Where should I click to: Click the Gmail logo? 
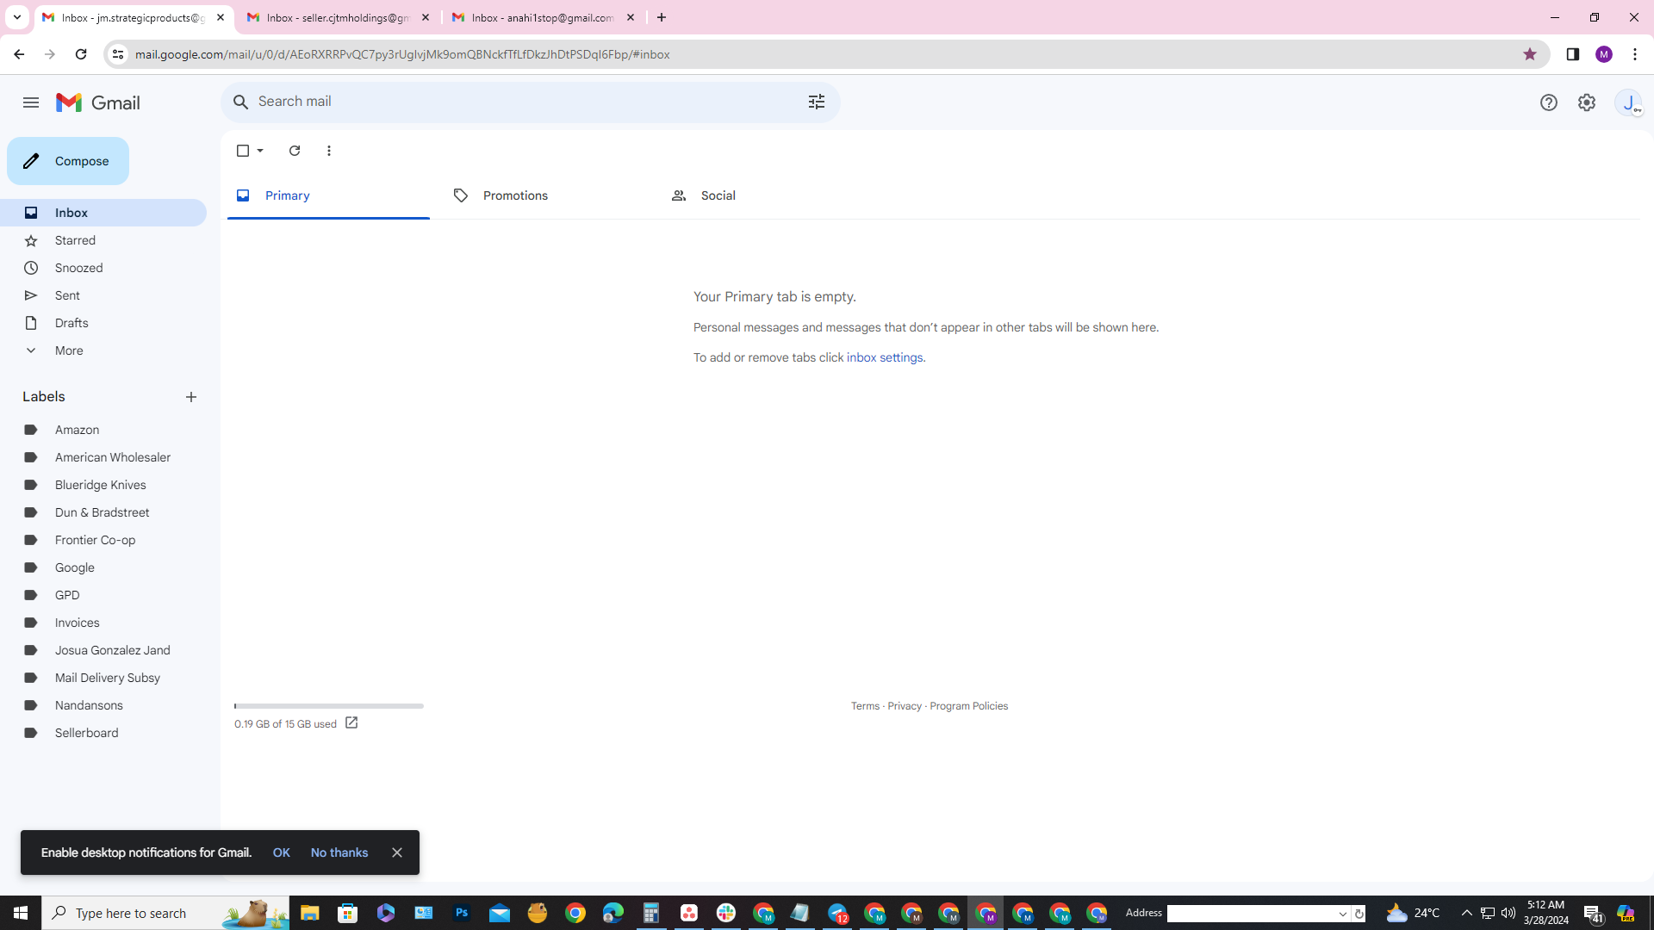tap(98, 102)
